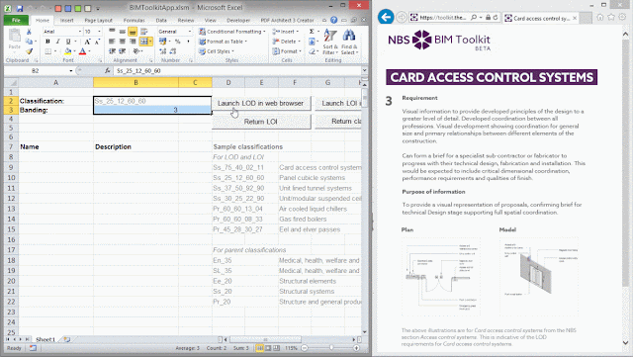Refresh the page in the browser

point(496,18)
